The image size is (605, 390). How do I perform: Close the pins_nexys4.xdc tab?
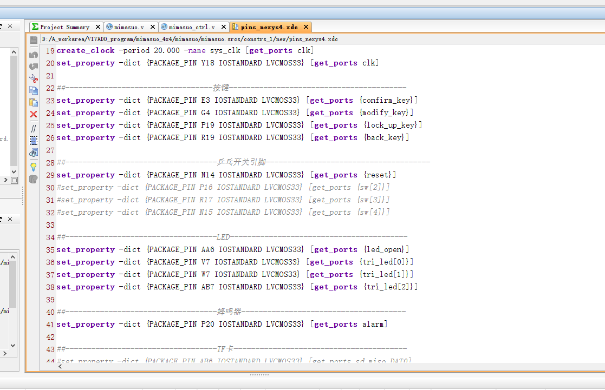[306, 27]
